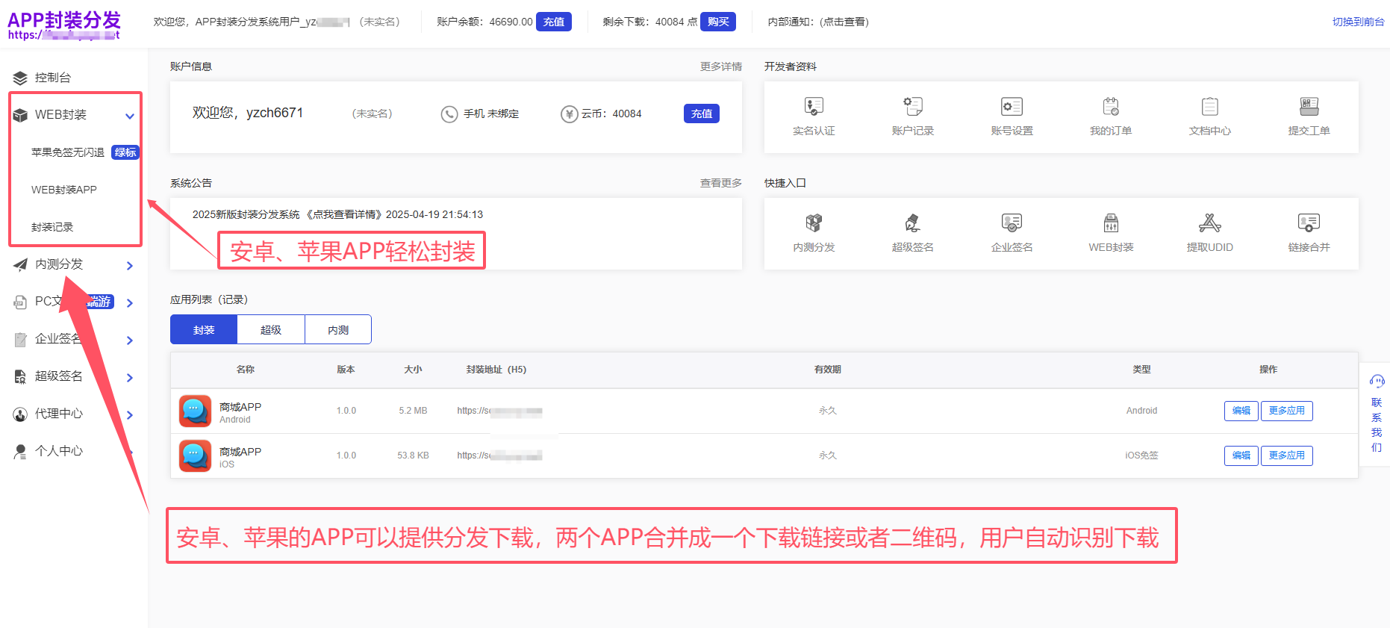Open the 2025新版封装分发系统 announcement
This screenshot has width=1390, height=628.
point(337,214)
